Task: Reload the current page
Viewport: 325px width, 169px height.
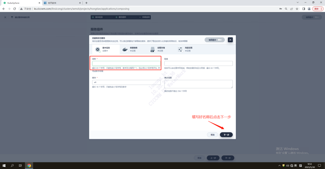Action: click(15, 9)
